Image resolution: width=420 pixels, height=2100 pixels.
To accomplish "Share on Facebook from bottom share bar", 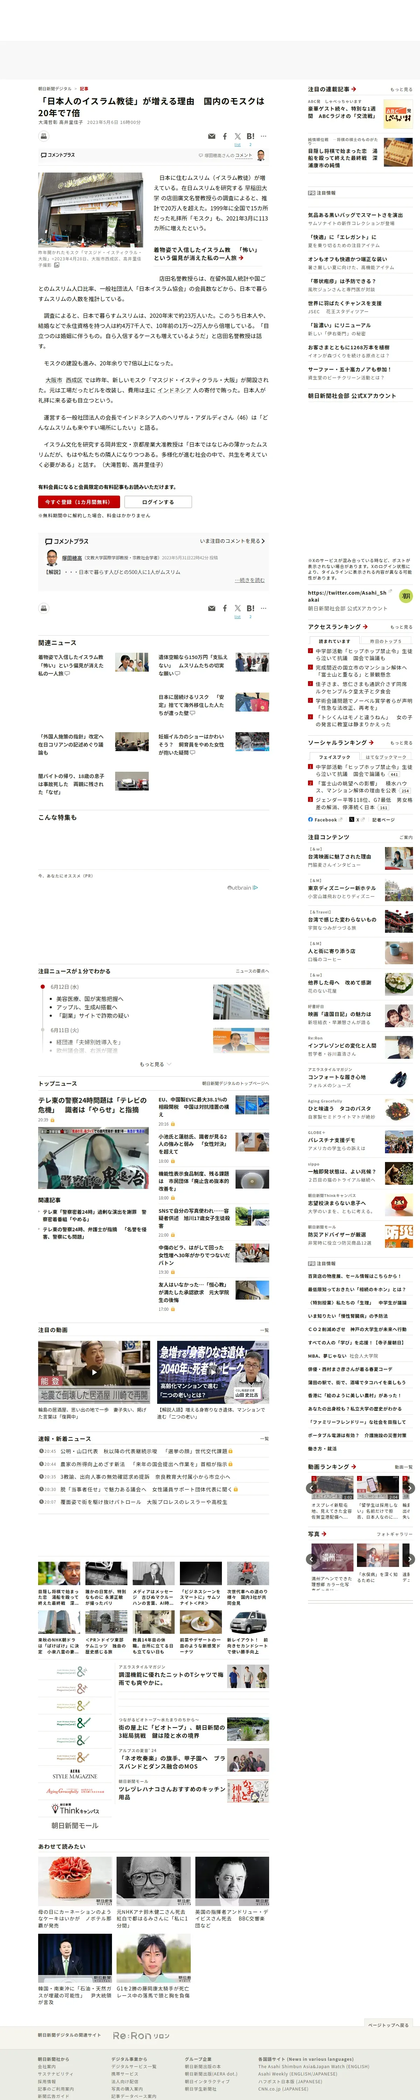I will [225, 608].
